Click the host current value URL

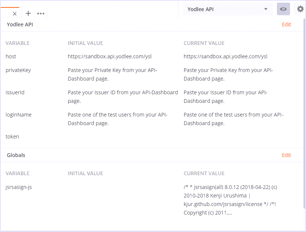pos(225,56)
